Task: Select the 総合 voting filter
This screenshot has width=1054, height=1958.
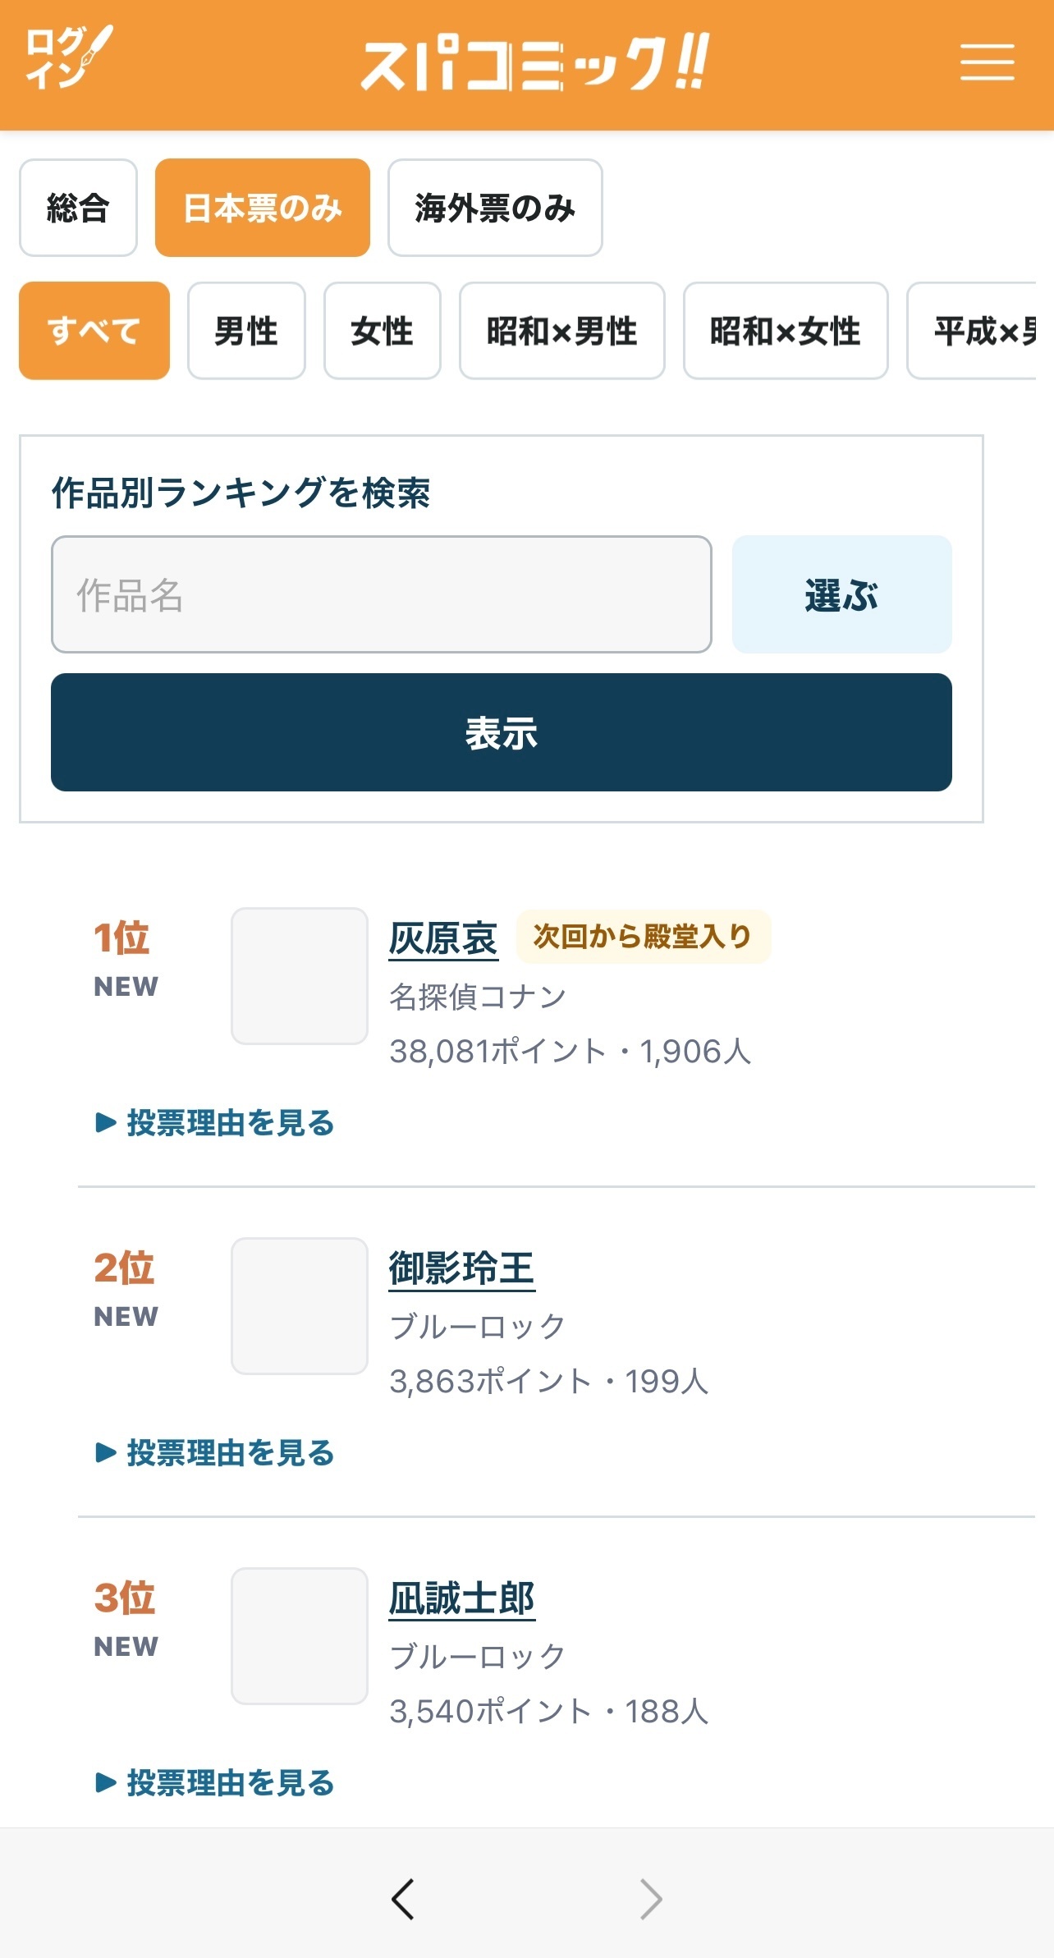Action: pos(78,208)
